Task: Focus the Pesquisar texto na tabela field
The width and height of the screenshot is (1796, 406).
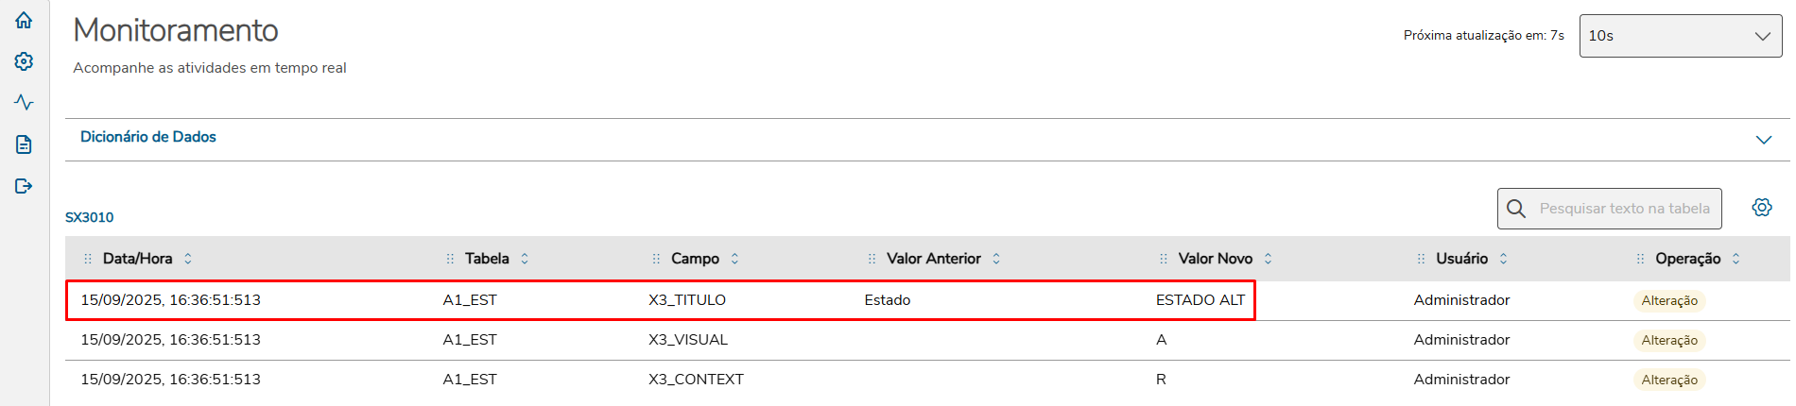Action: [1624, 209]
